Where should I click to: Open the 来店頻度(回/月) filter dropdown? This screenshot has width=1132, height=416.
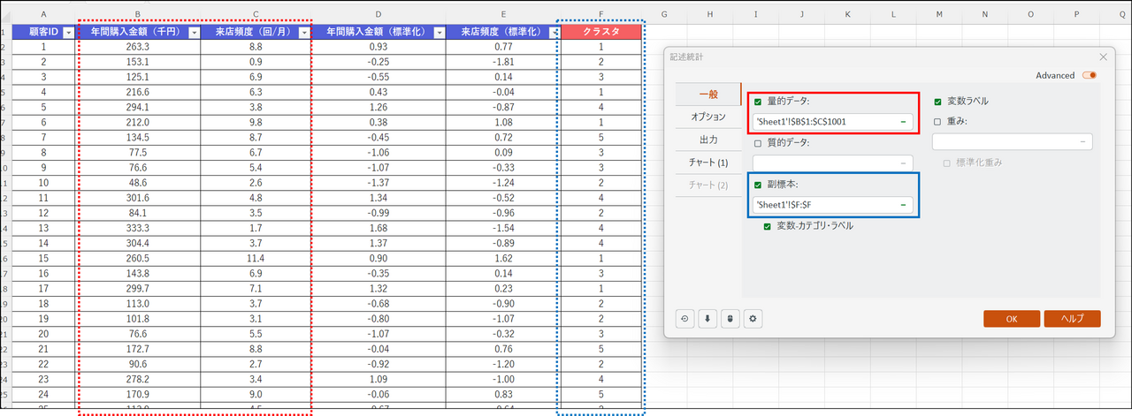(303, 33)
